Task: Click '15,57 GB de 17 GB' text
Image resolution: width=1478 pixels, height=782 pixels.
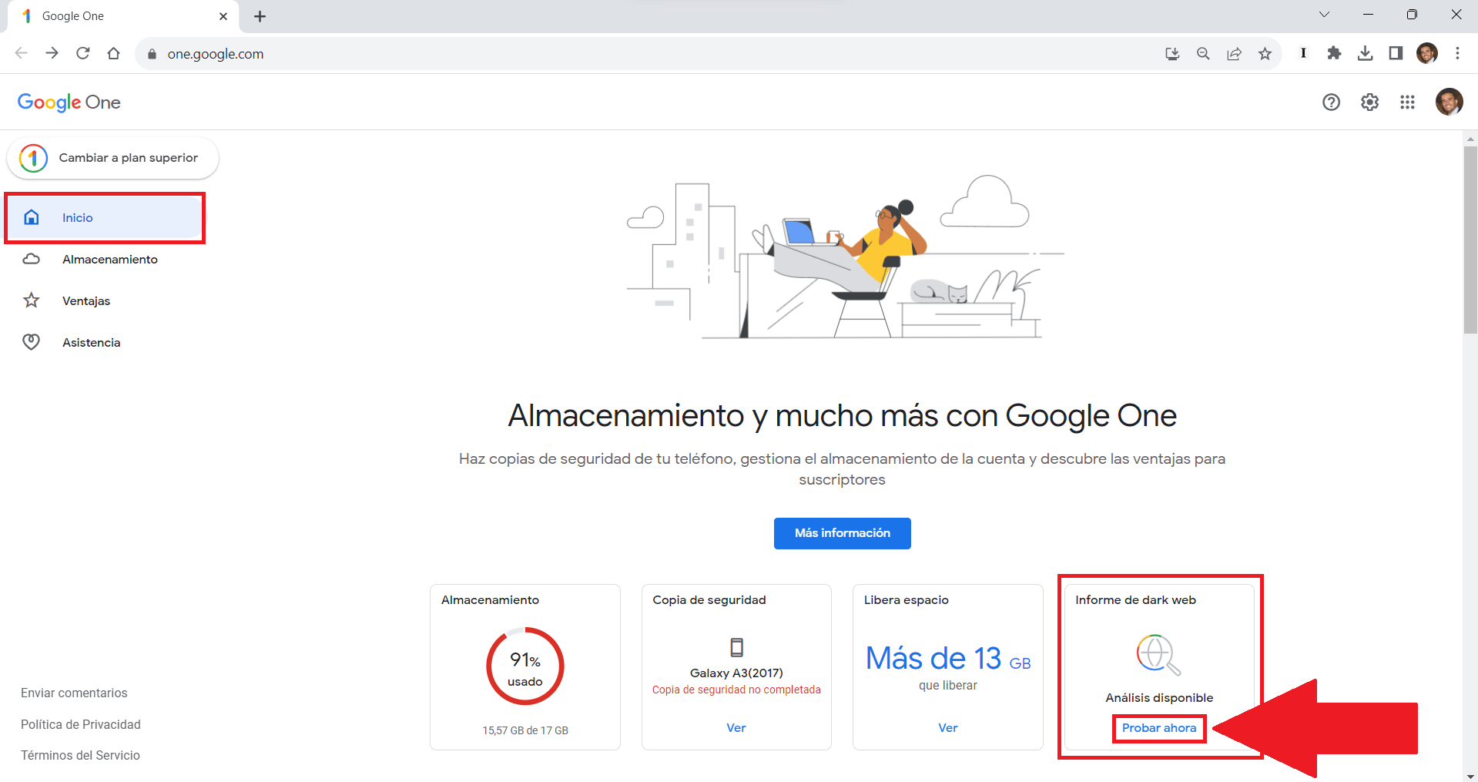Action: (x=525, y=730)
